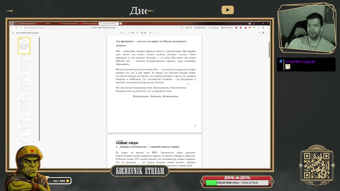Close the партия НОВЫЕ ЛЮДИ tab

point(117,24)
